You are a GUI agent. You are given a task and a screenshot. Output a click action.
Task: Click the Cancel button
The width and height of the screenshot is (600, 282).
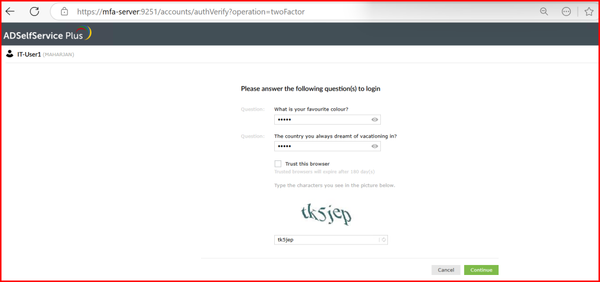446,270
